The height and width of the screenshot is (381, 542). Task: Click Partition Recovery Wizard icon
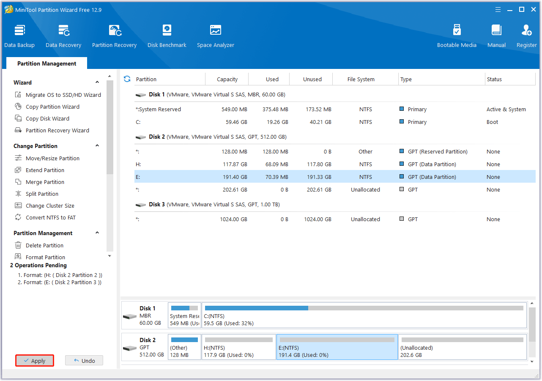[18, 130]
